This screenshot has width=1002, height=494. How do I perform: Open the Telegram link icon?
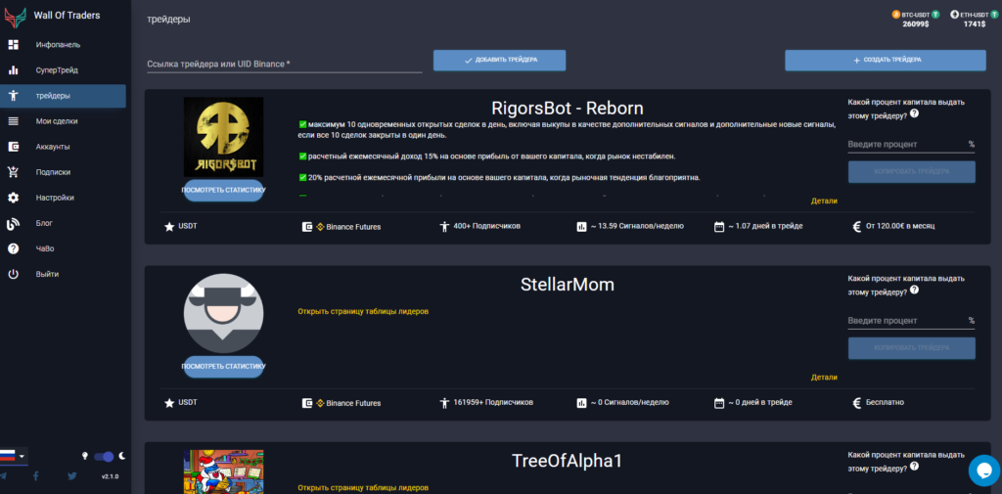click(3, 476)
